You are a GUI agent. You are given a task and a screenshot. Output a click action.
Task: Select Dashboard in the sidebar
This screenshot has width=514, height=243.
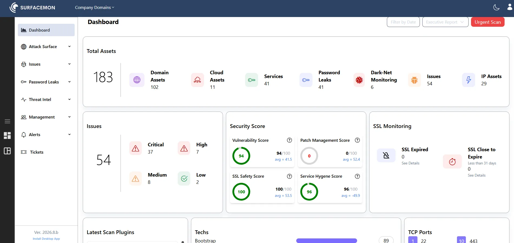point(46,30)
